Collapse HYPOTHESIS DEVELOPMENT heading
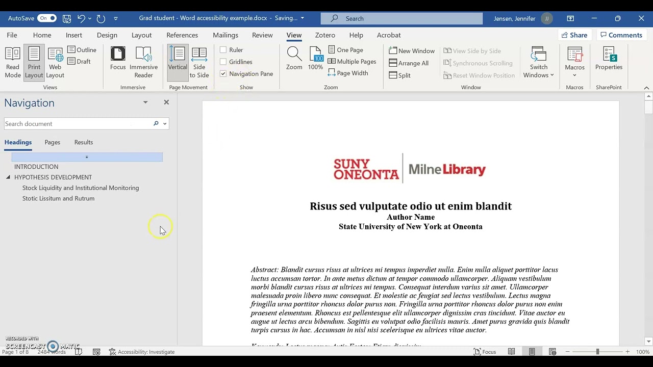653x367 pixels. 8,177
